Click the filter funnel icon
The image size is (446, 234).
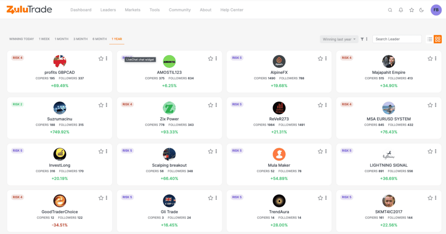coord(362,39)
